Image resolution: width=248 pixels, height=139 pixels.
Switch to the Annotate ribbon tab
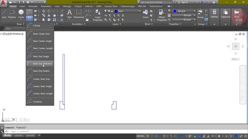[33, 6]
